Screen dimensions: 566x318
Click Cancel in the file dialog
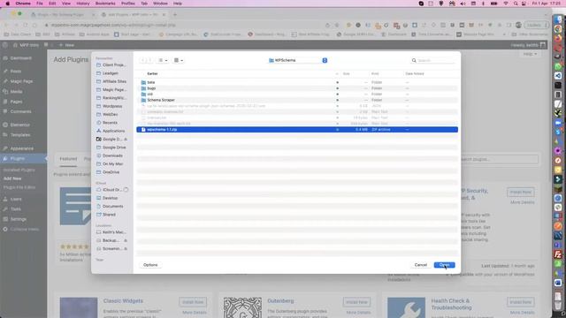point(421,265)
